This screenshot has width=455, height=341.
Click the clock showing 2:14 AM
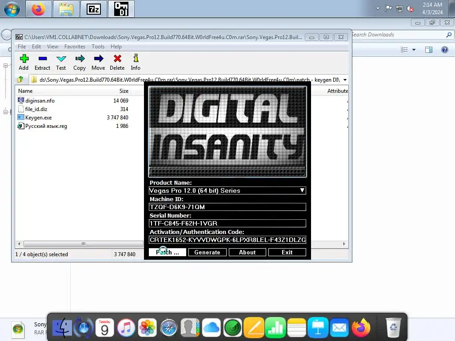point(432,8)
